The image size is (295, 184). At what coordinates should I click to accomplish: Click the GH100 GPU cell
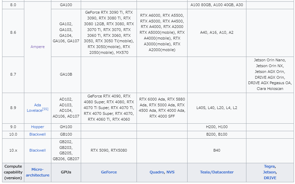click(x=66, y=127)
